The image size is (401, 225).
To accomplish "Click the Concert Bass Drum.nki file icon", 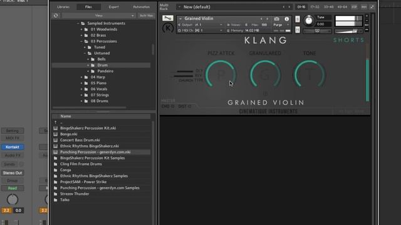I will [x=56, y=140].
